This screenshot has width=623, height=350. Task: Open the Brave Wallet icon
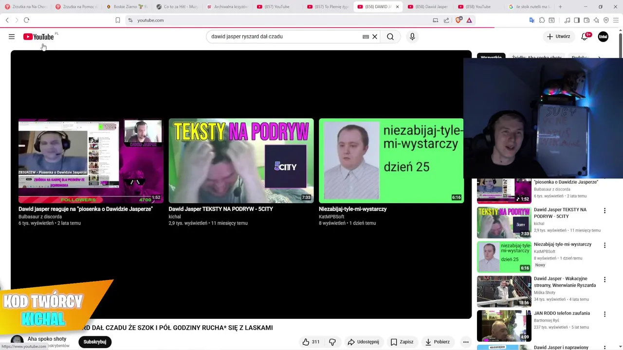[x=586, y=20]
